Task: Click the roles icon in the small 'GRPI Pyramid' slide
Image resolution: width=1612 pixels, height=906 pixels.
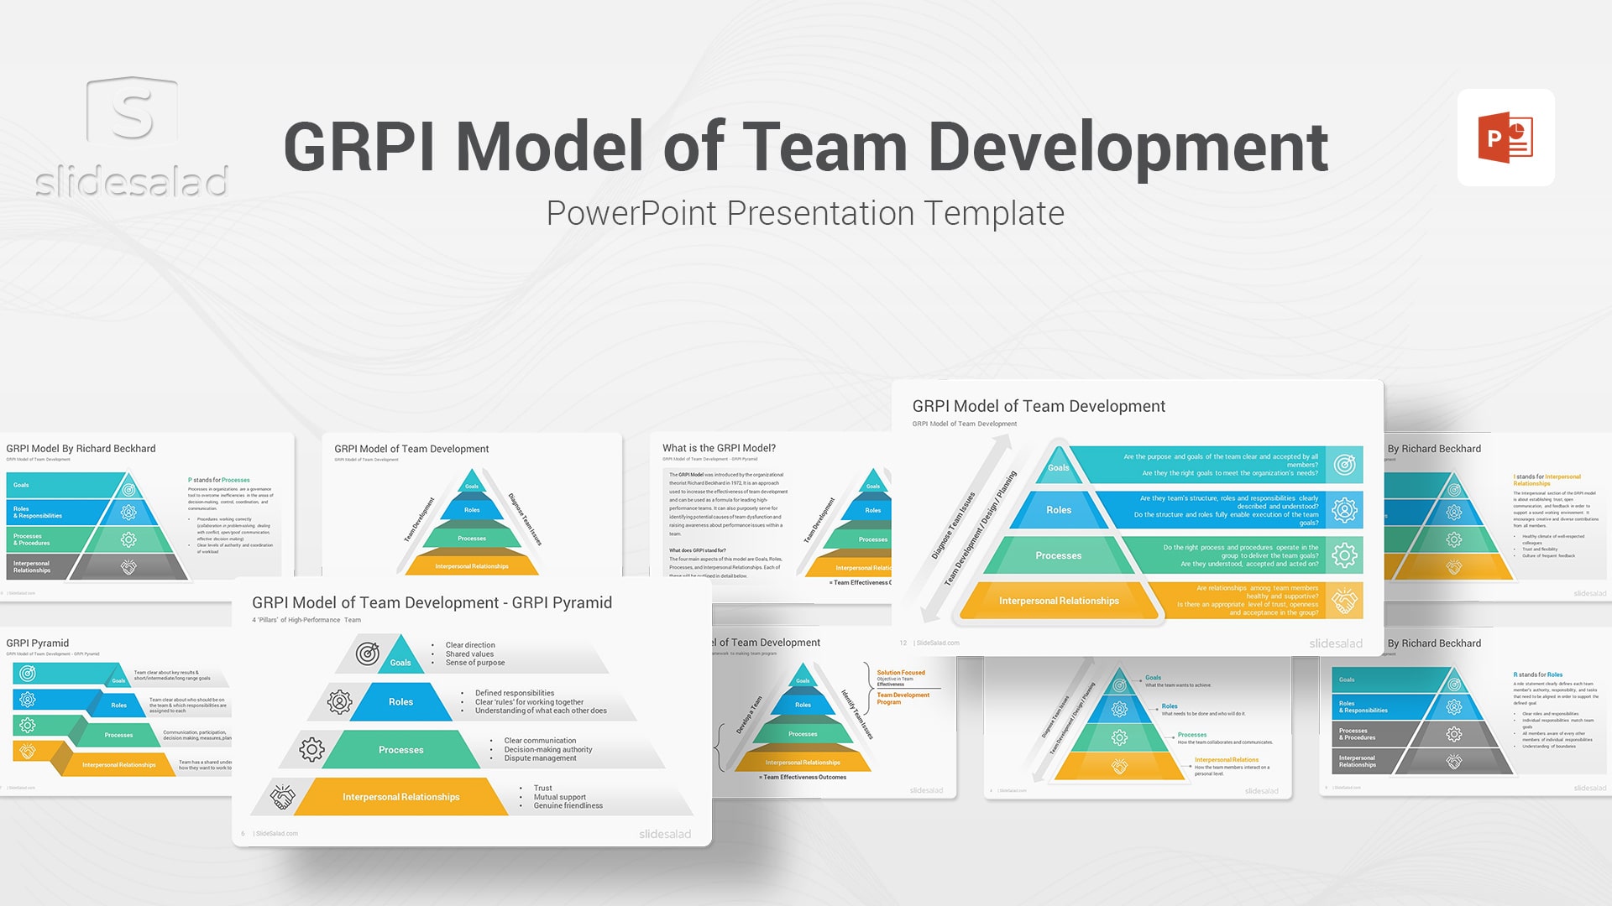Action: pos(28,700)
